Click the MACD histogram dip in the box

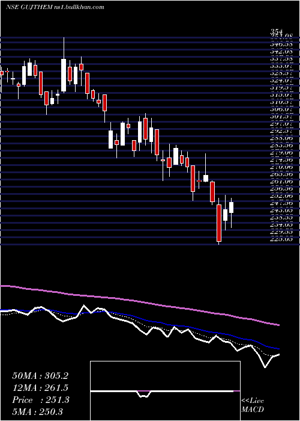tap(144, 394)
